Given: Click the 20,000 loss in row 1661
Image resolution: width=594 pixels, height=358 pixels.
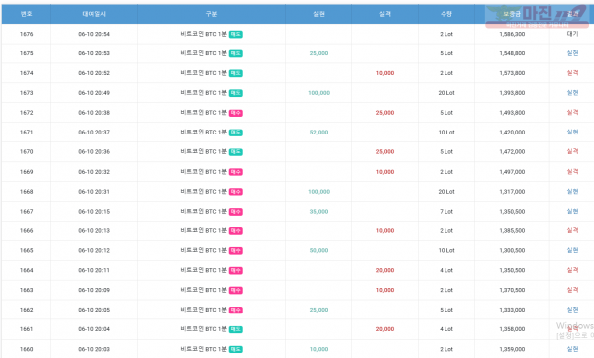Looking at the screenshot, I should pos(385,329).
